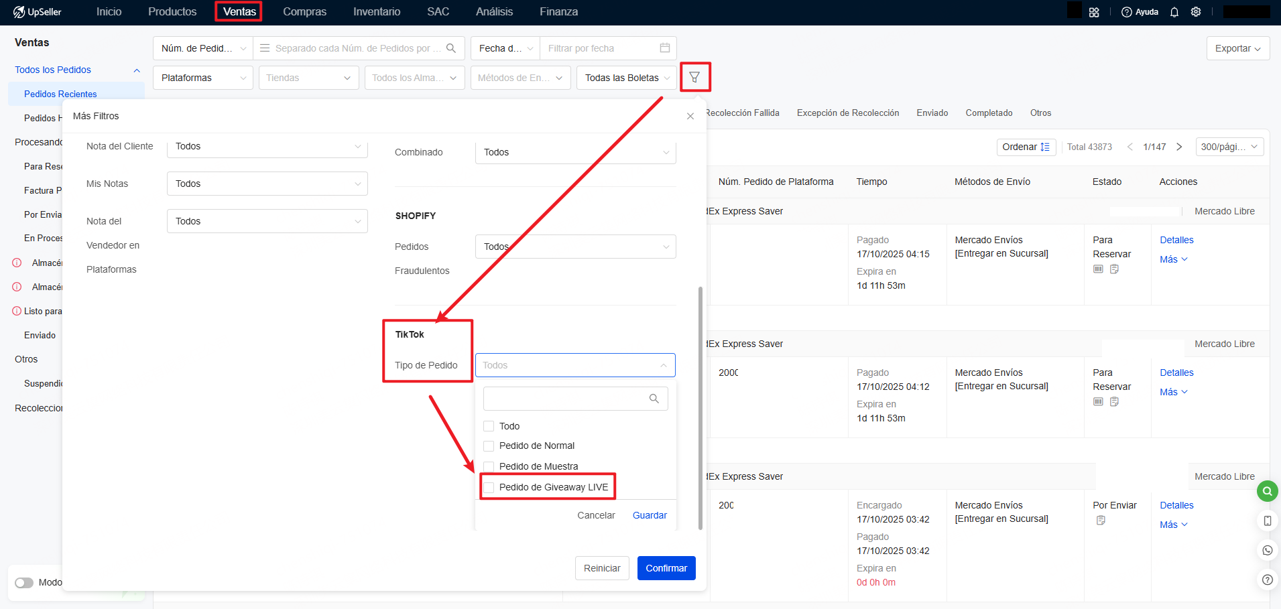Image resolution: width=1281 pixels, height=609 pixels.
Task: Click the calendar icon in date filter
Action: (x=664, y=48)
